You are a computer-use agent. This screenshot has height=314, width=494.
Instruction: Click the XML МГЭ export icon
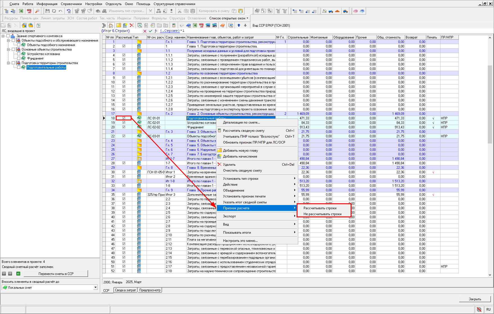coord(214,25)
